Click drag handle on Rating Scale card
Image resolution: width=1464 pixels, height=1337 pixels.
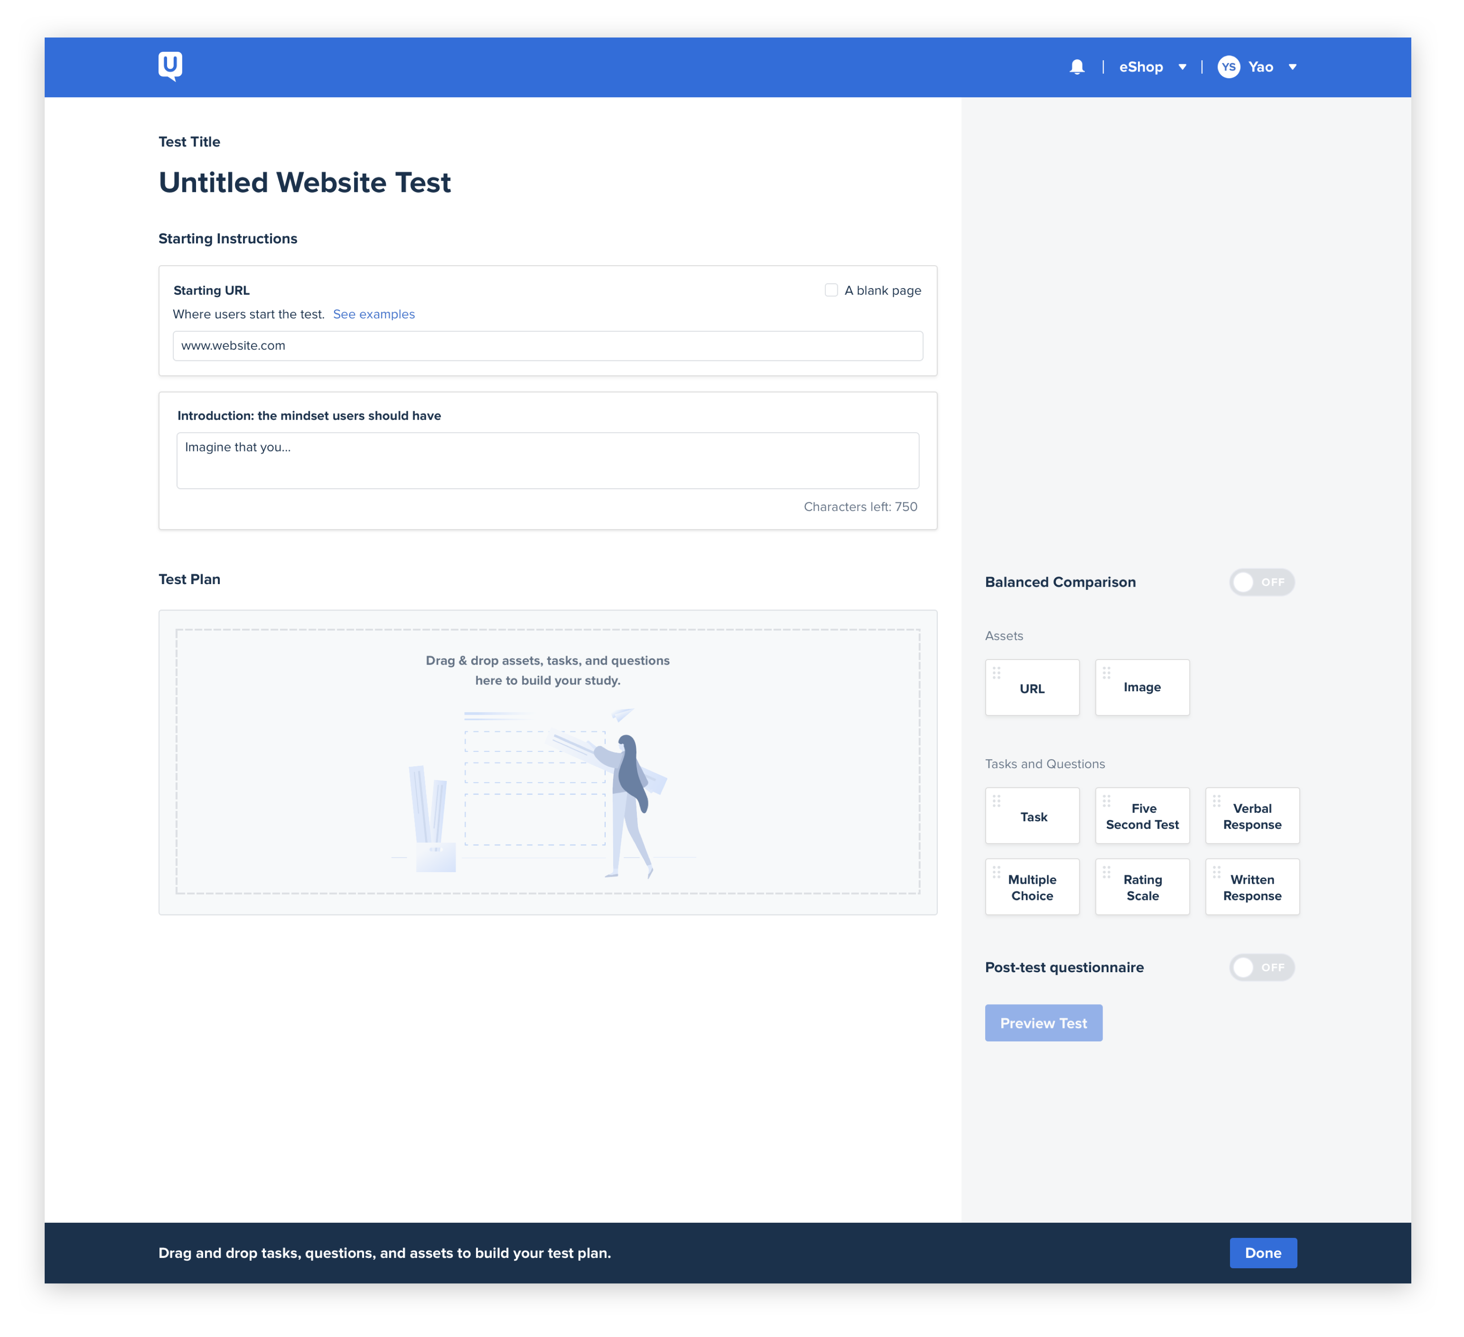pos(1106,872)
